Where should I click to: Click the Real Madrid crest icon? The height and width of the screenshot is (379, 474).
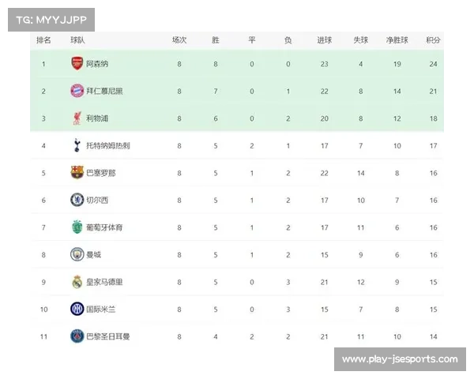click(77, 282)
